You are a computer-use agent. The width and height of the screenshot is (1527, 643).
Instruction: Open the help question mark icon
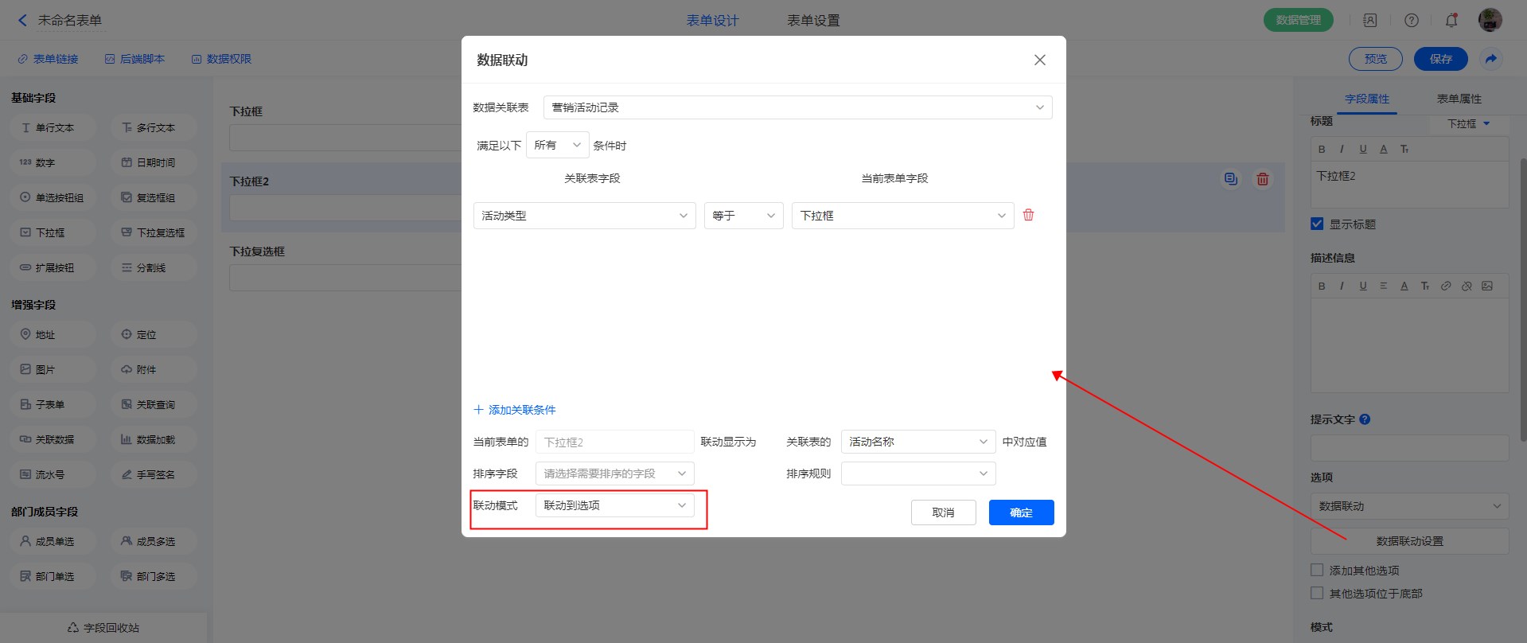1411,20
